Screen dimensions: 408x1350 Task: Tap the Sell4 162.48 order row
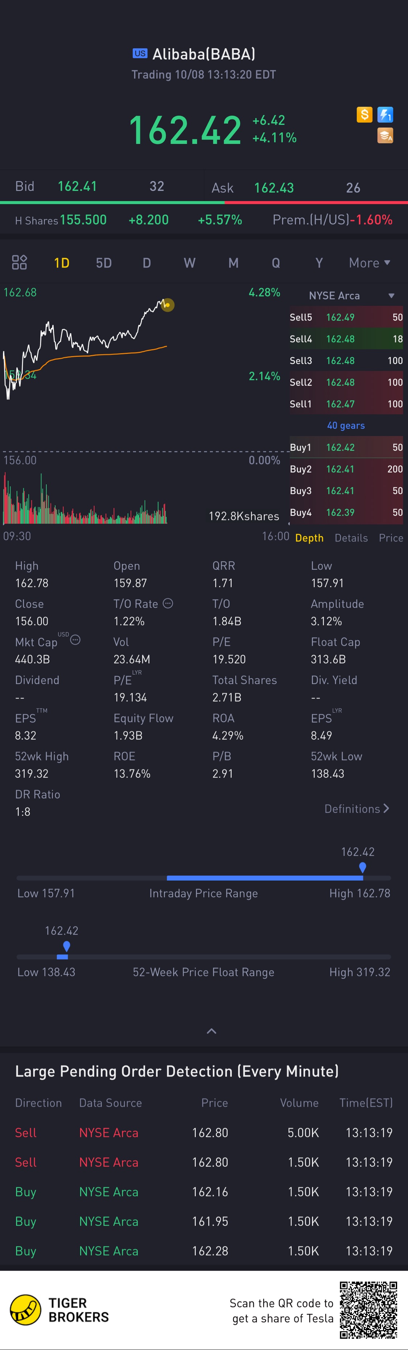[x=346, y=339]
